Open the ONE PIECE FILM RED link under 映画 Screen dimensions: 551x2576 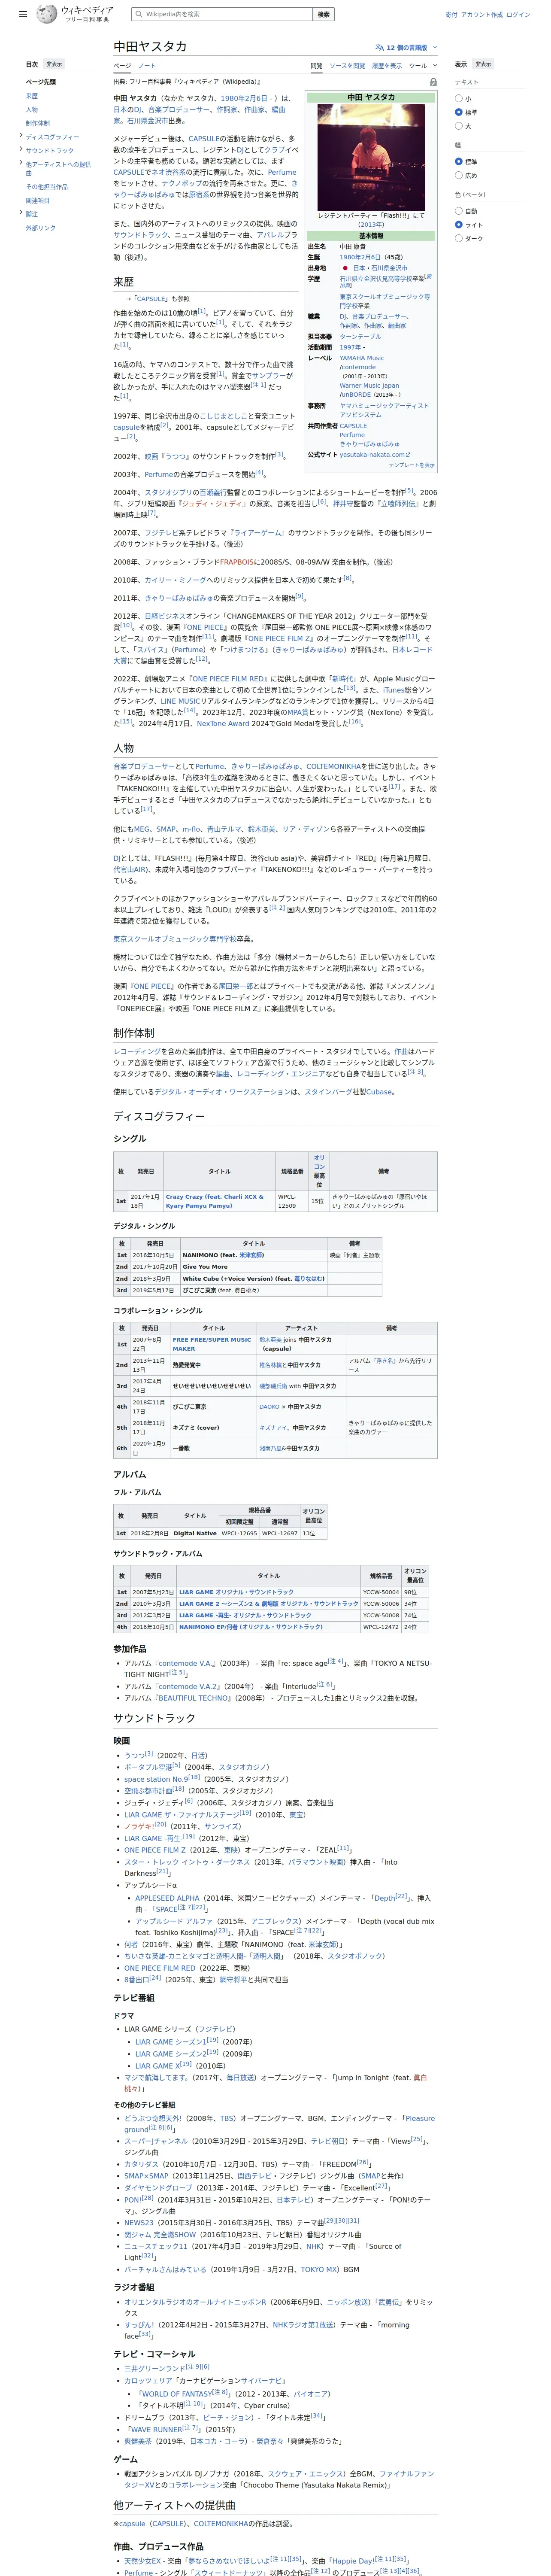click(160, 1968)
